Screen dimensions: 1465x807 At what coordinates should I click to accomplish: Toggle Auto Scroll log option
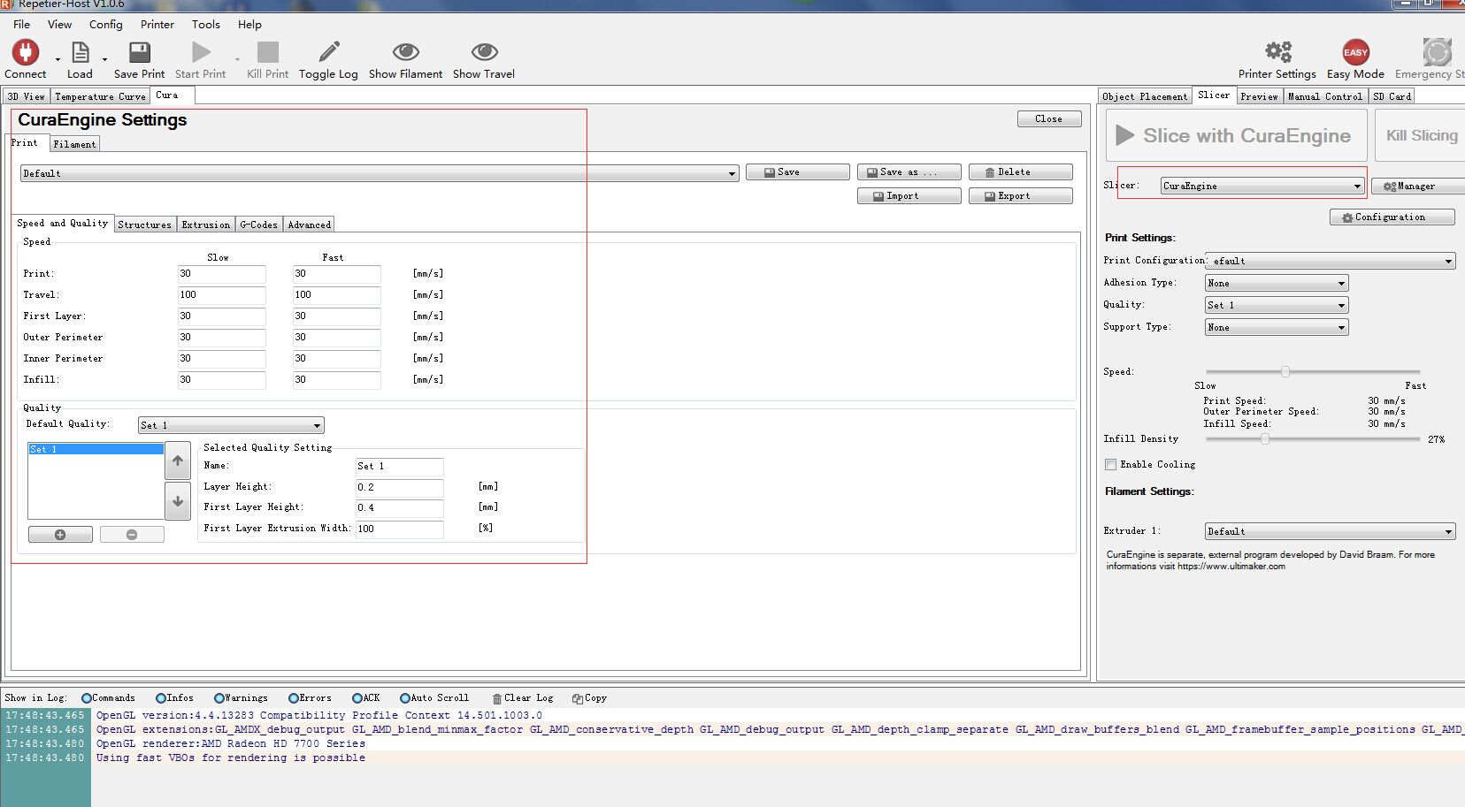click(x=405, y=698)
